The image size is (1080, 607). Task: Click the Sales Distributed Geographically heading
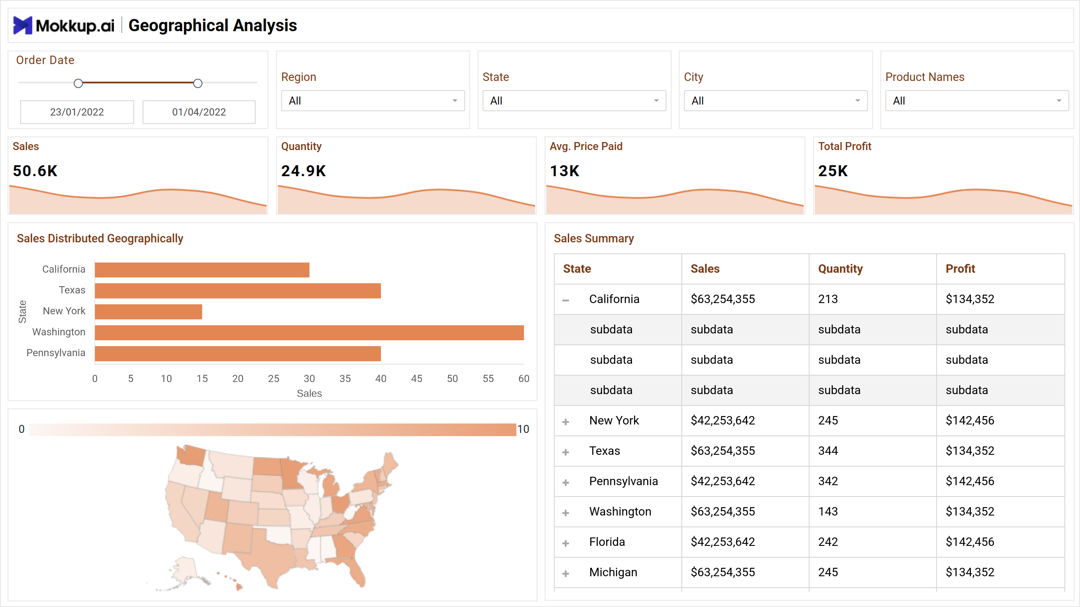pyautogui.click(x=100, y=239)
